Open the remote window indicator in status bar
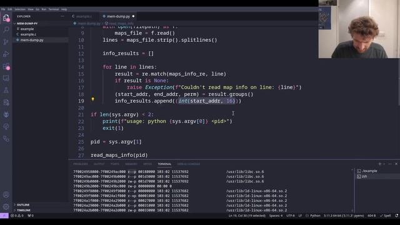 click(x=4, y=216)
